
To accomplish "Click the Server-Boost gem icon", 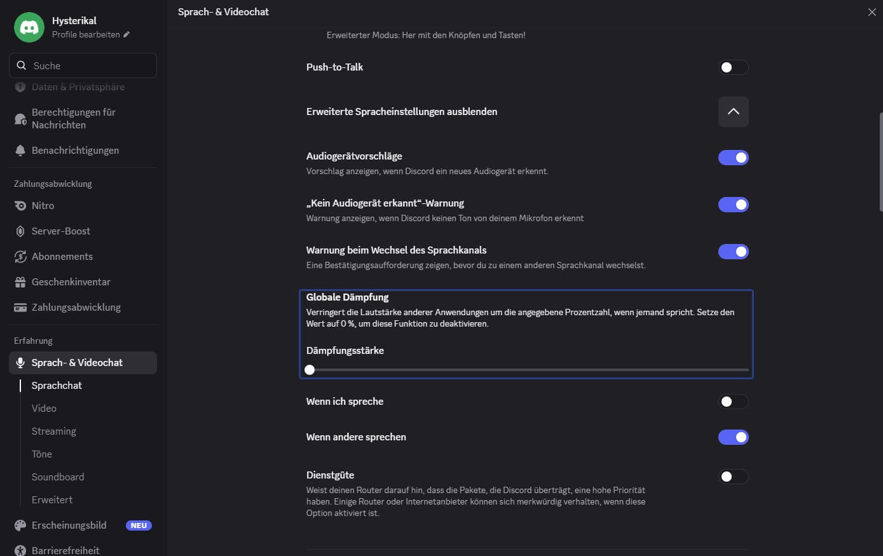I will tap(20, 231).
